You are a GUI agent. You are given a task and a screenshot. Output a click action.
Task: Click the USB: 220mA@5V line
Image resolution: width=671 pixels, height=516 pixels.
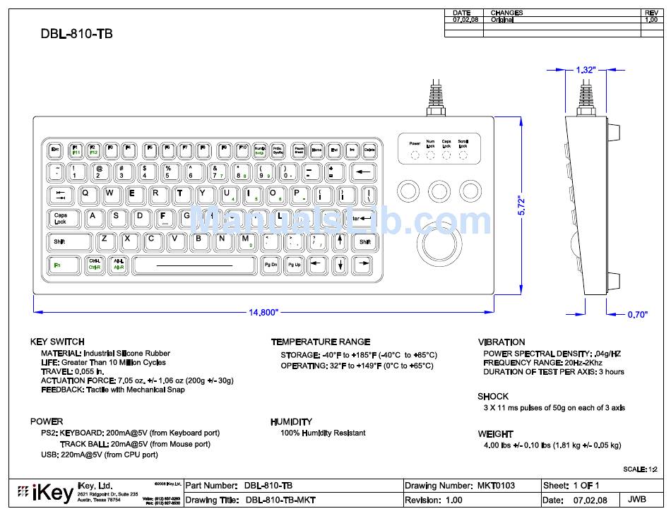click(x=100, y=455)
